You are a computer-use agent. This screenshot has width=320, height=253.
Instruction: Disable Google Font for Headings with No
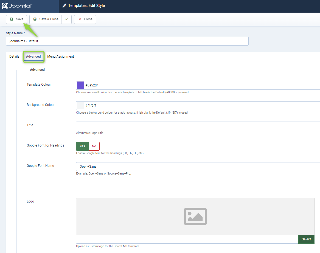pyautogui.click(x=94, y=146)
